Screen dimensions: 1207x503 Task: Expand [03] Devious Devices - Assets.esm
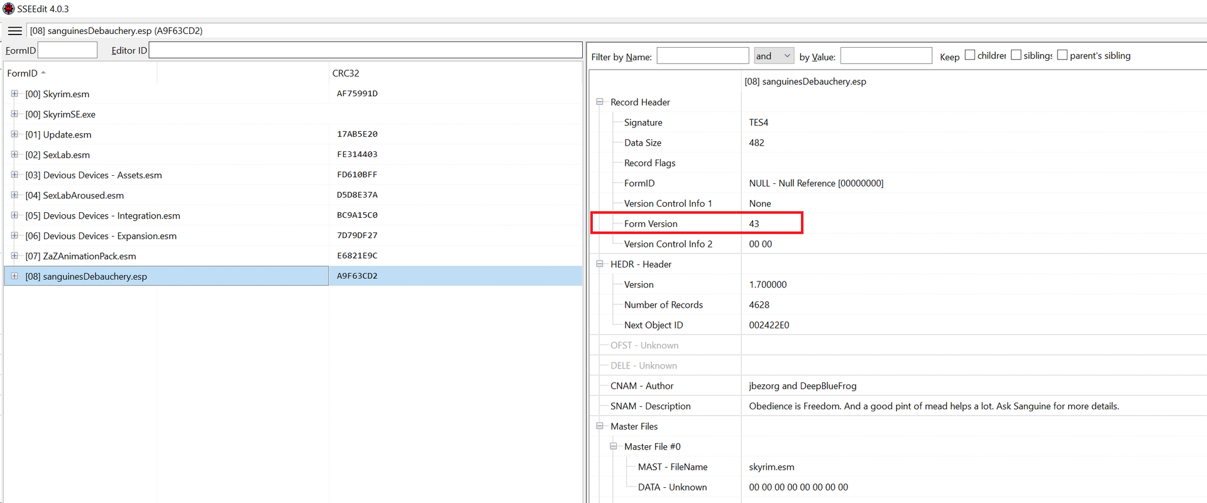(14, 175)
